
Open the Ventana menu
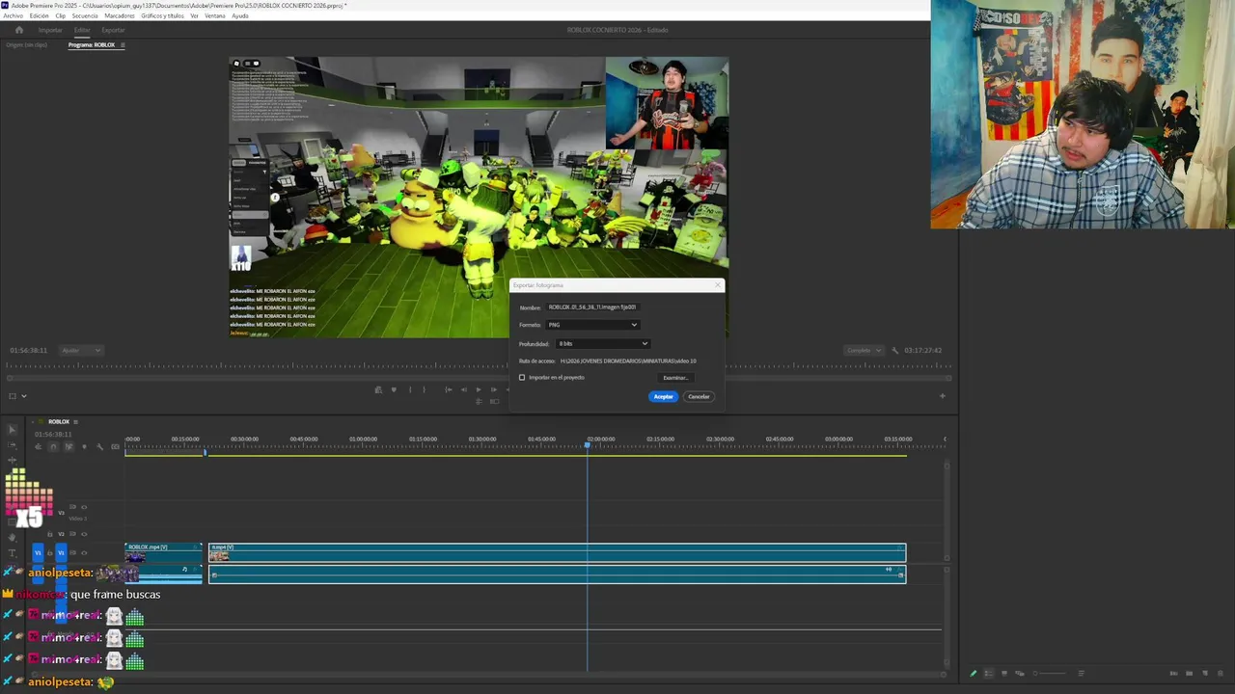pyautogui.click(x=215, y=15)
